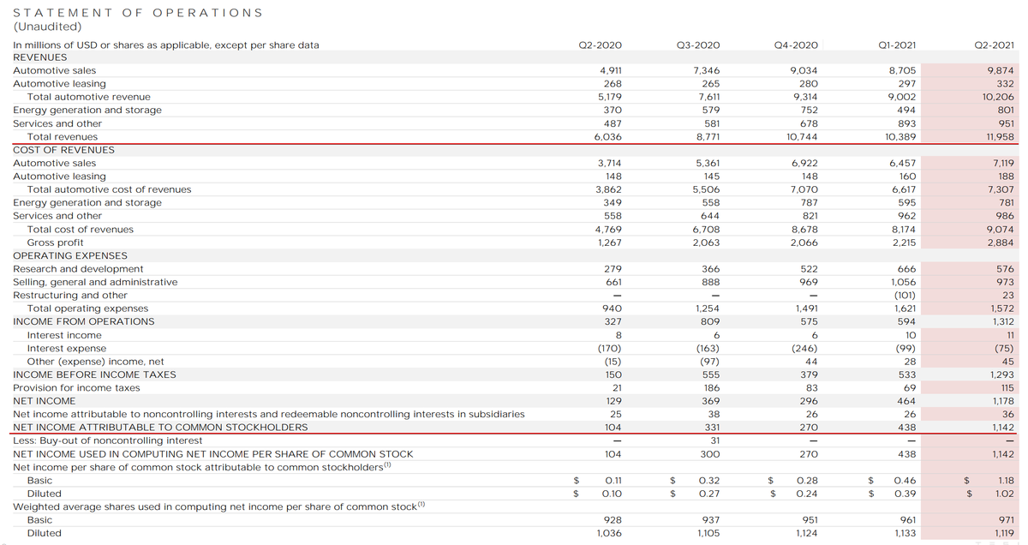The image size is (1028, 545).
Task: Select Q3-2020 net income used value 300
Action: 710,454
